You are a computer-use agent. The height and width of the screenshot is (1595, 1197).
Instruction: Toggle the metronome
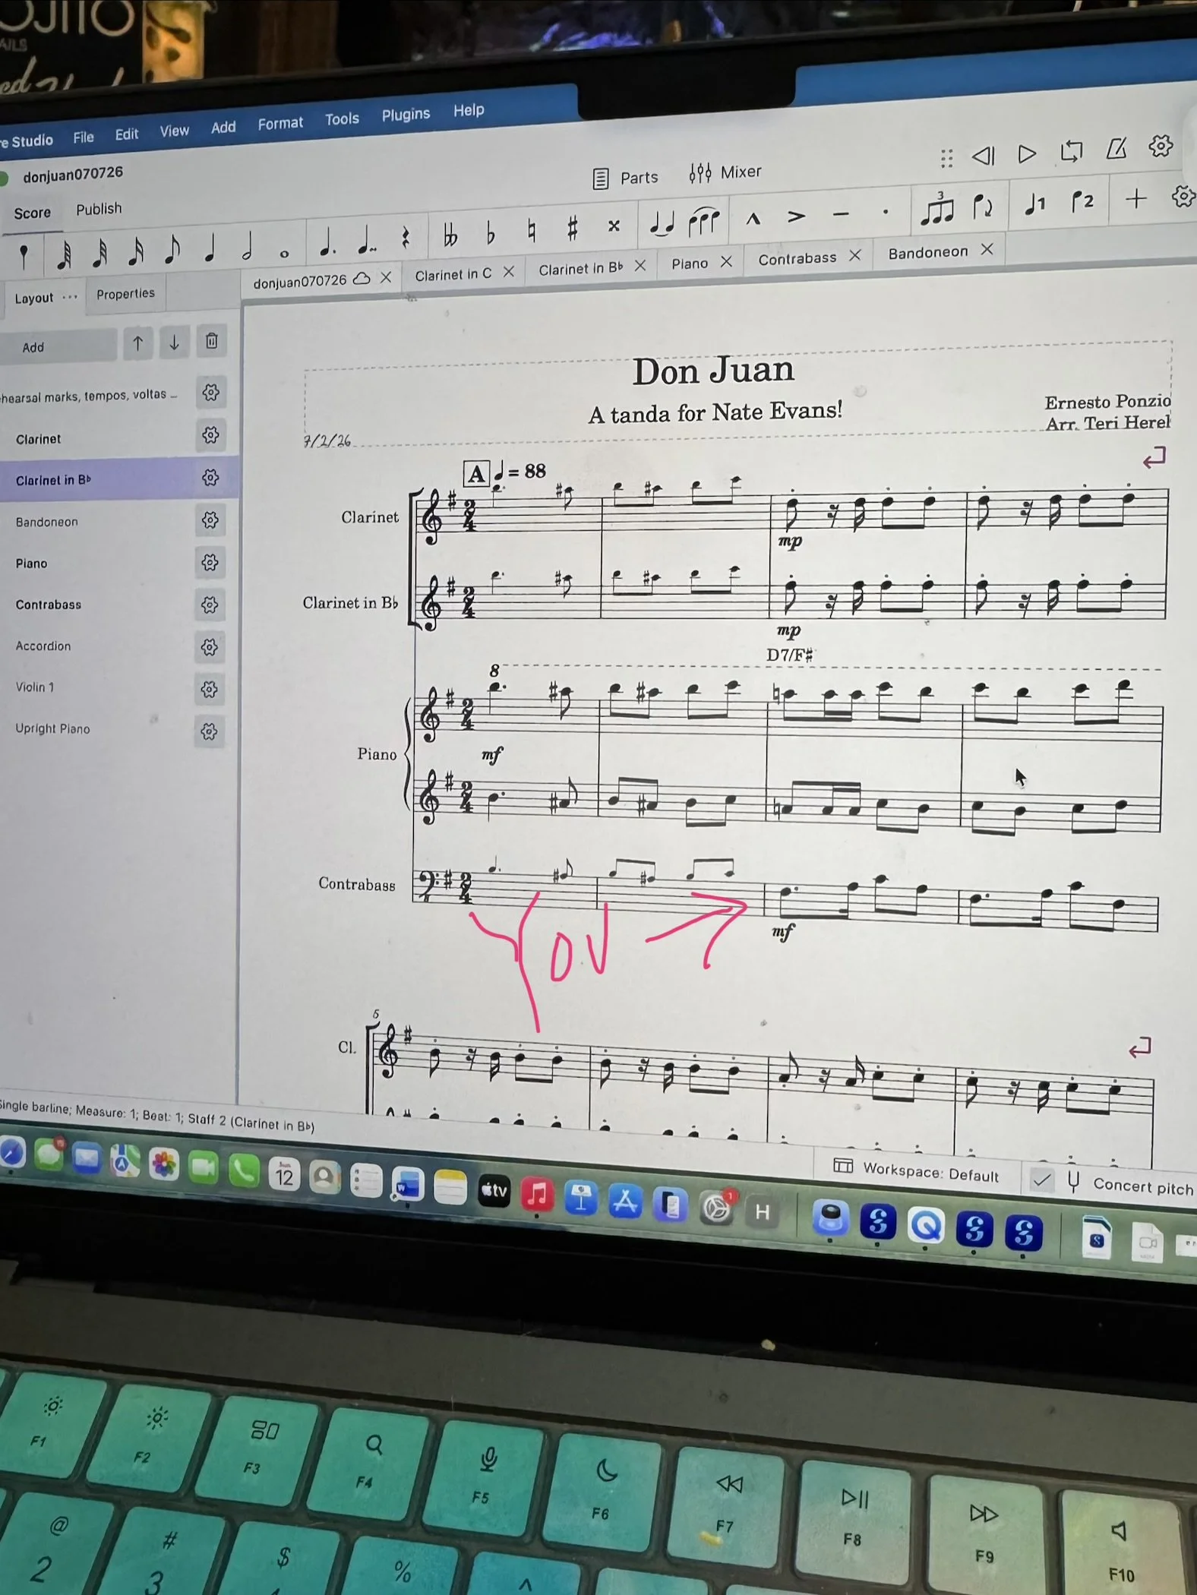click(1116, 148)
